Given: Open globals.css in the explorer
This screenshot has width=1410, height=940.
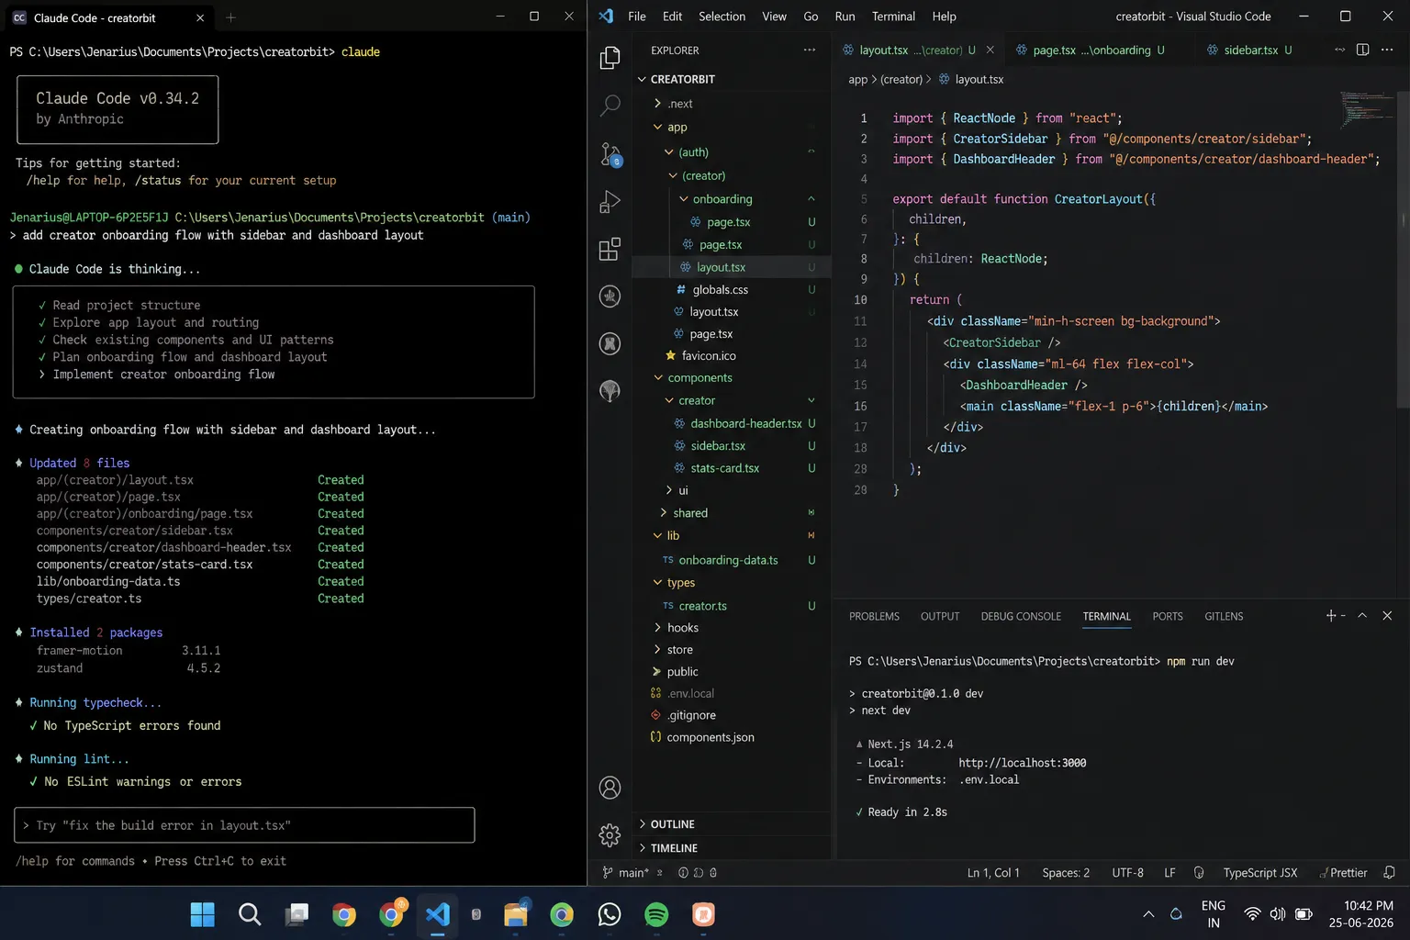Looking at the screenshot, I should pyautogui.click(x=720, y=290).
